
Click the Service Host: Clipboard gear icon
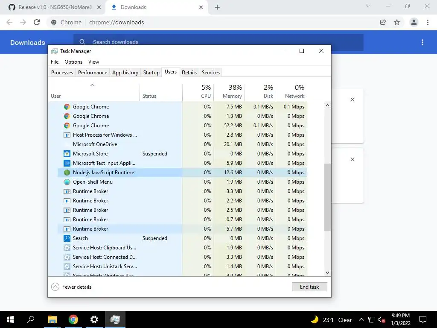[67, 248]
